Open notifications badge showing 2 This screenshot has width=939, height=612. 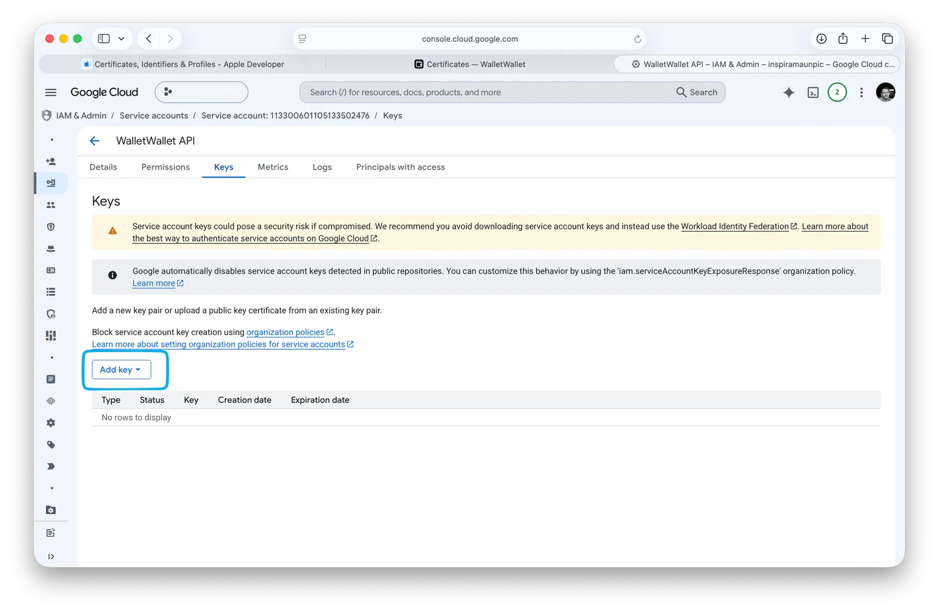837,92
